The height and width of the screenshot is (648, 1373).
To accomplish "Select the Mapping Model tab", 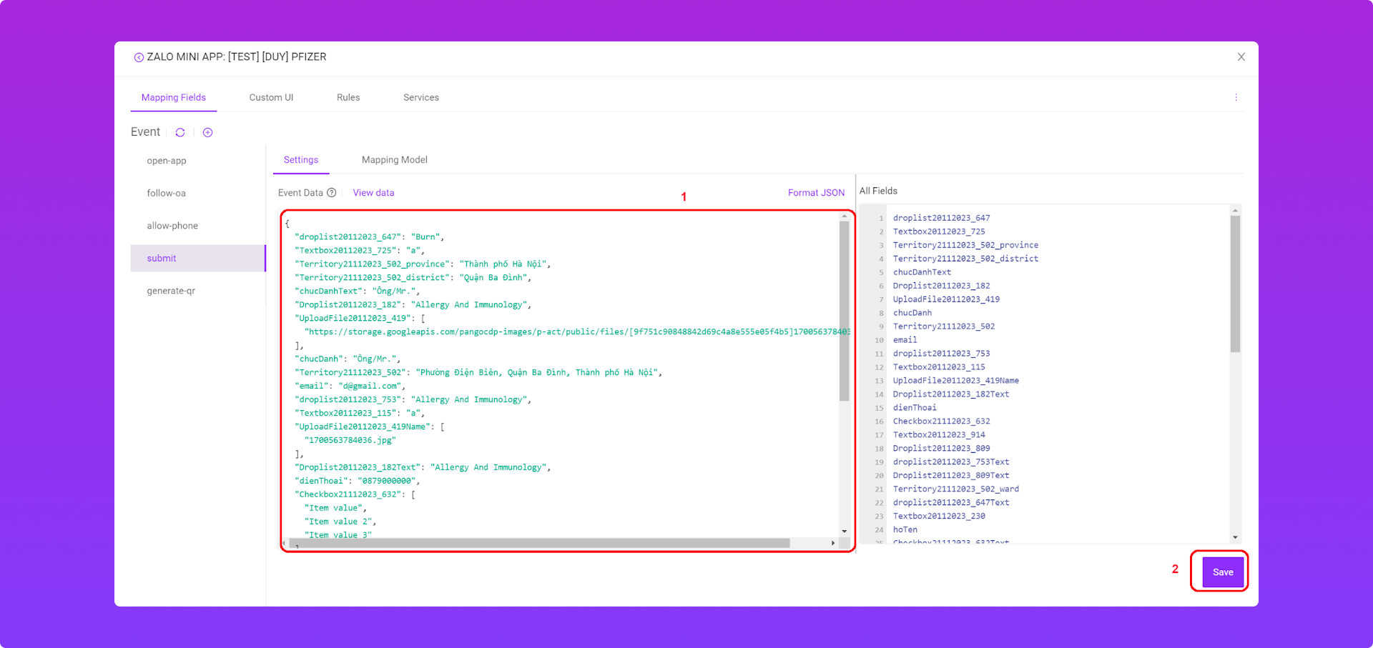I will pyautogui.click(x=394, y=160).
